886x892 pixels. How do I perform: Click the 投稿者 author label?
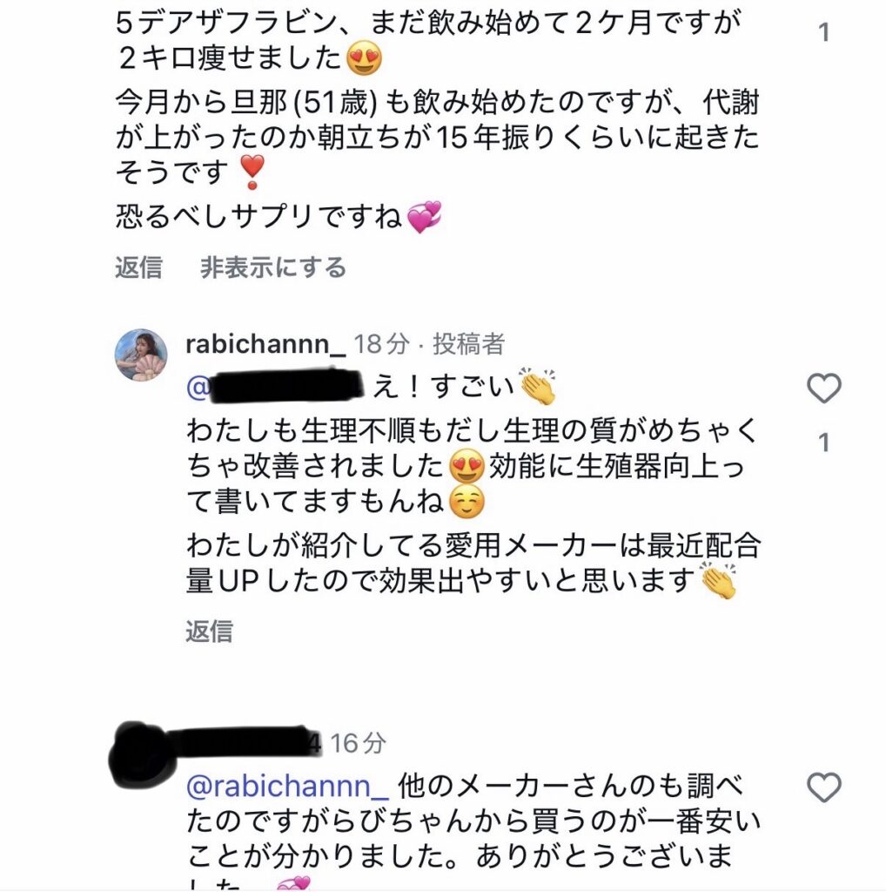click(x=470, y=344)
